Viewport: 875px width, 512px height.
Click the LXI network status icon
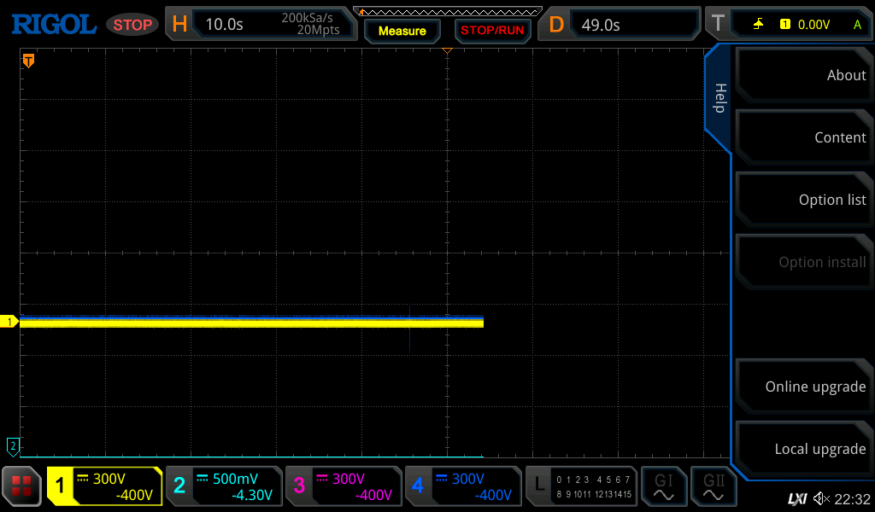[796, 498]
